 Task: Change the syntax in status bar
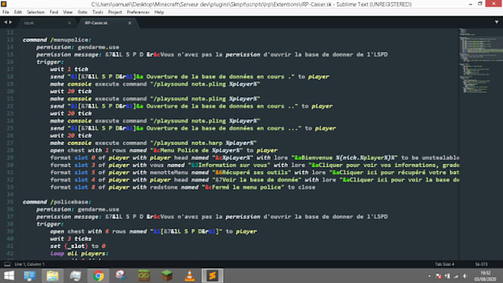coord(482,264)
